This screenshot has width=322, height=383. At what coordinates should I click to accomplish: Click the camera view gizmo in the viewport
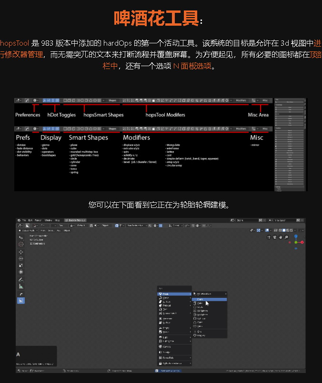274,237
